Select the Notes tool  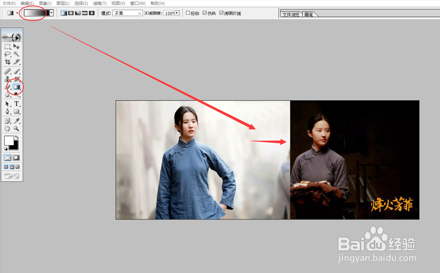[x=8, y=121]
